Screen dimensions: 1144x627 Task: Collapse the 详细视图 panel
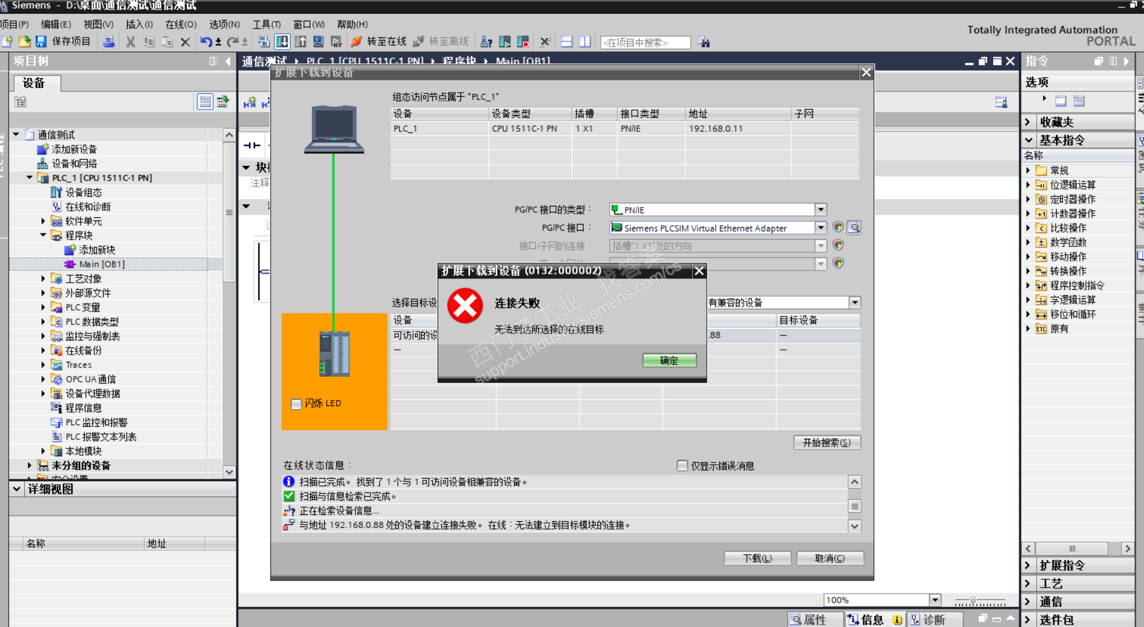click(17, 489)
